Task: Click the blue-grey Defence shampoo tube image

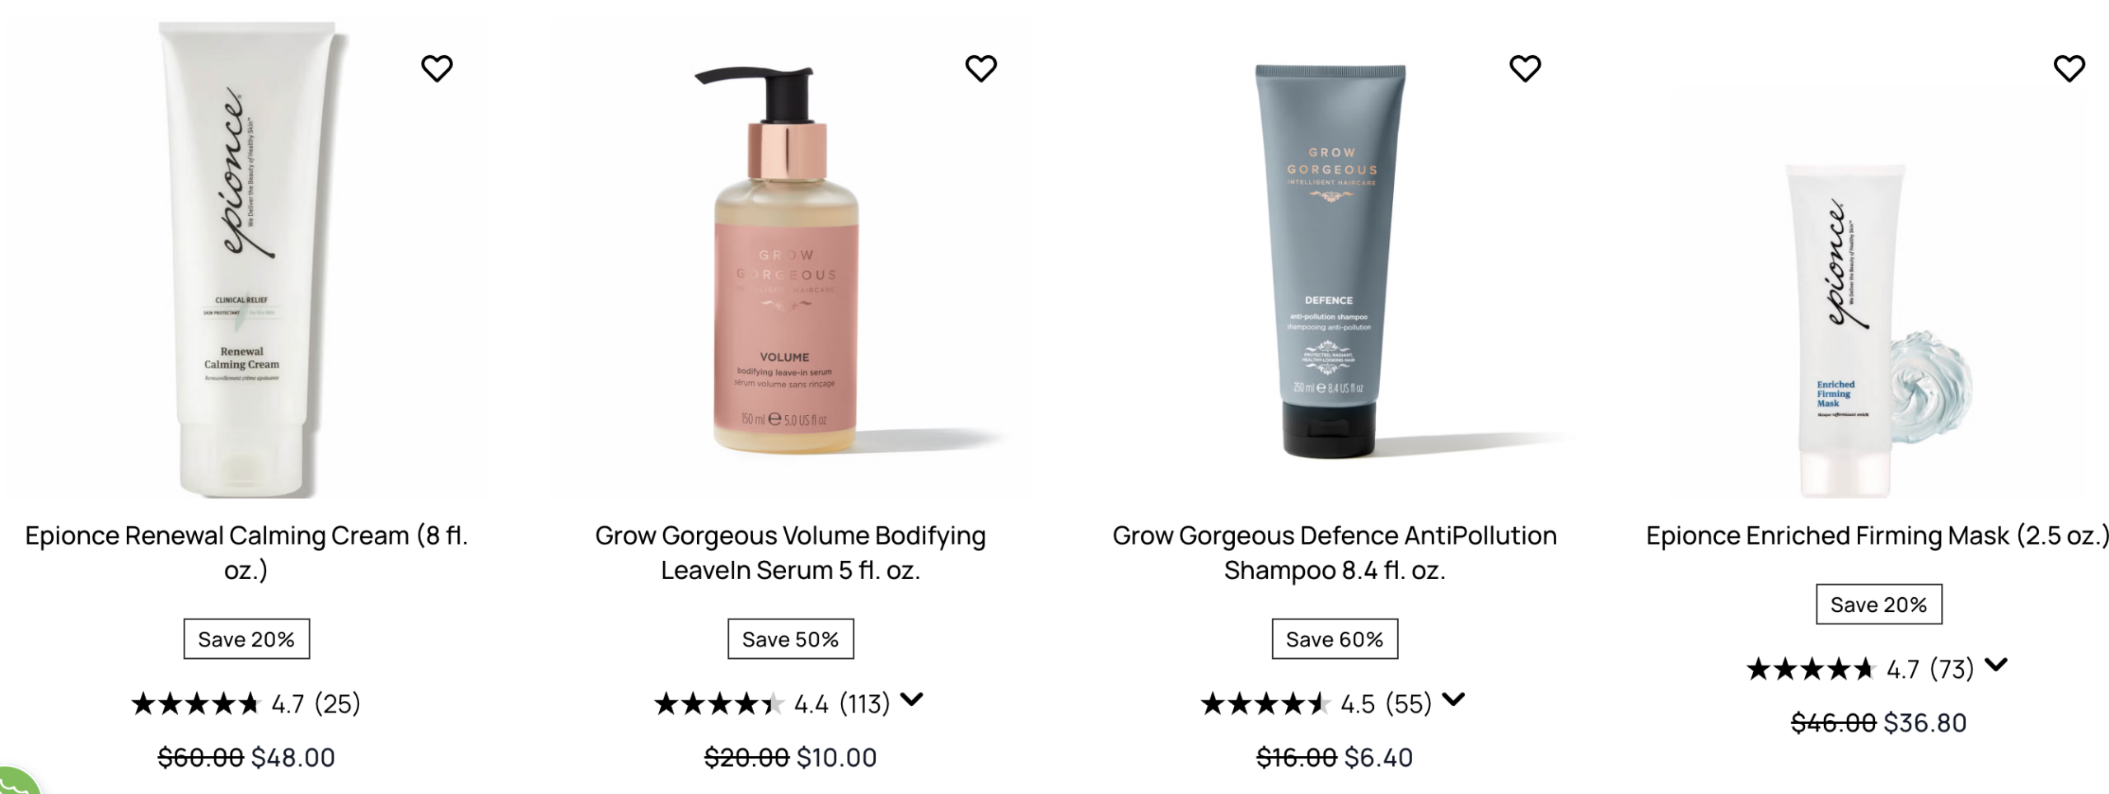Action: coord(1329,259)
